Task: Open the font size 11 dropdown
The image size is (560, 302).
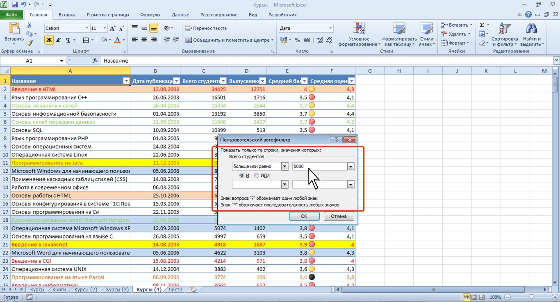Action: pos(105,28)
